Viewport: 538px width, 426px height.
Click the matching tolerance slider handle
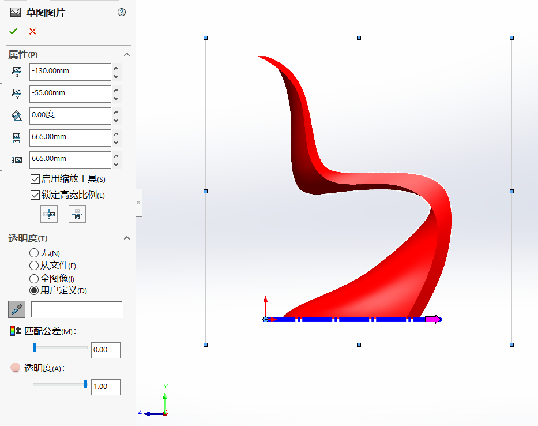[x=35, y=347]
